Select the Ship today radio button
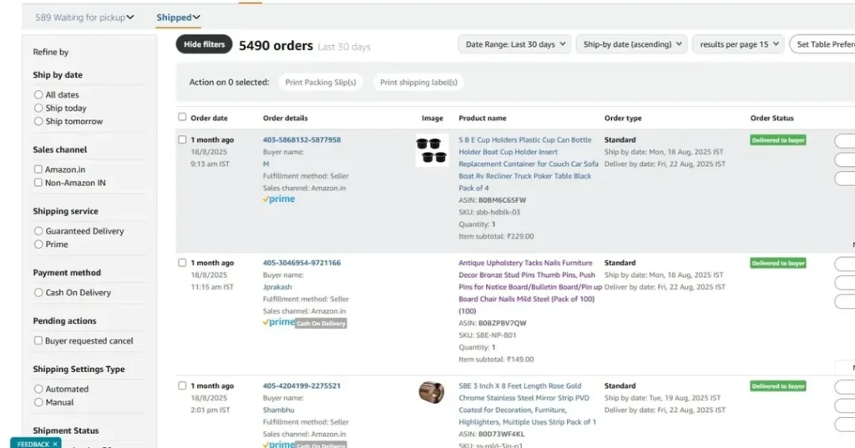The image size is (855, 448). (x=38, y=108)
